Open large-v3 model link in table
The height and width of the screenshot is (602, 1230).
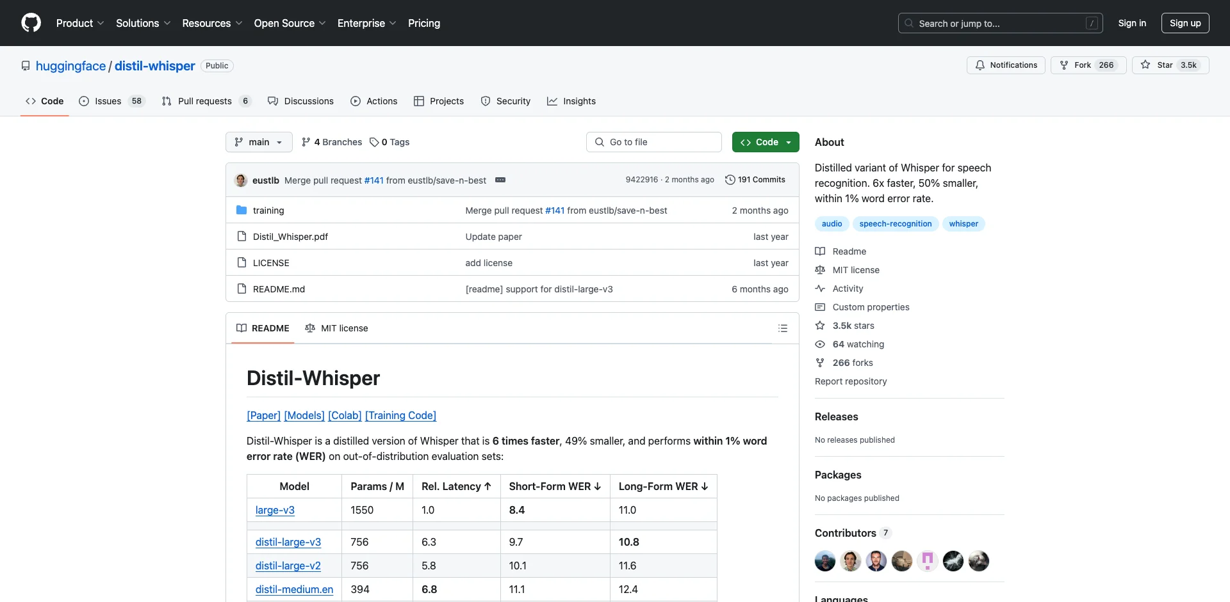click(x=275, y=510)
